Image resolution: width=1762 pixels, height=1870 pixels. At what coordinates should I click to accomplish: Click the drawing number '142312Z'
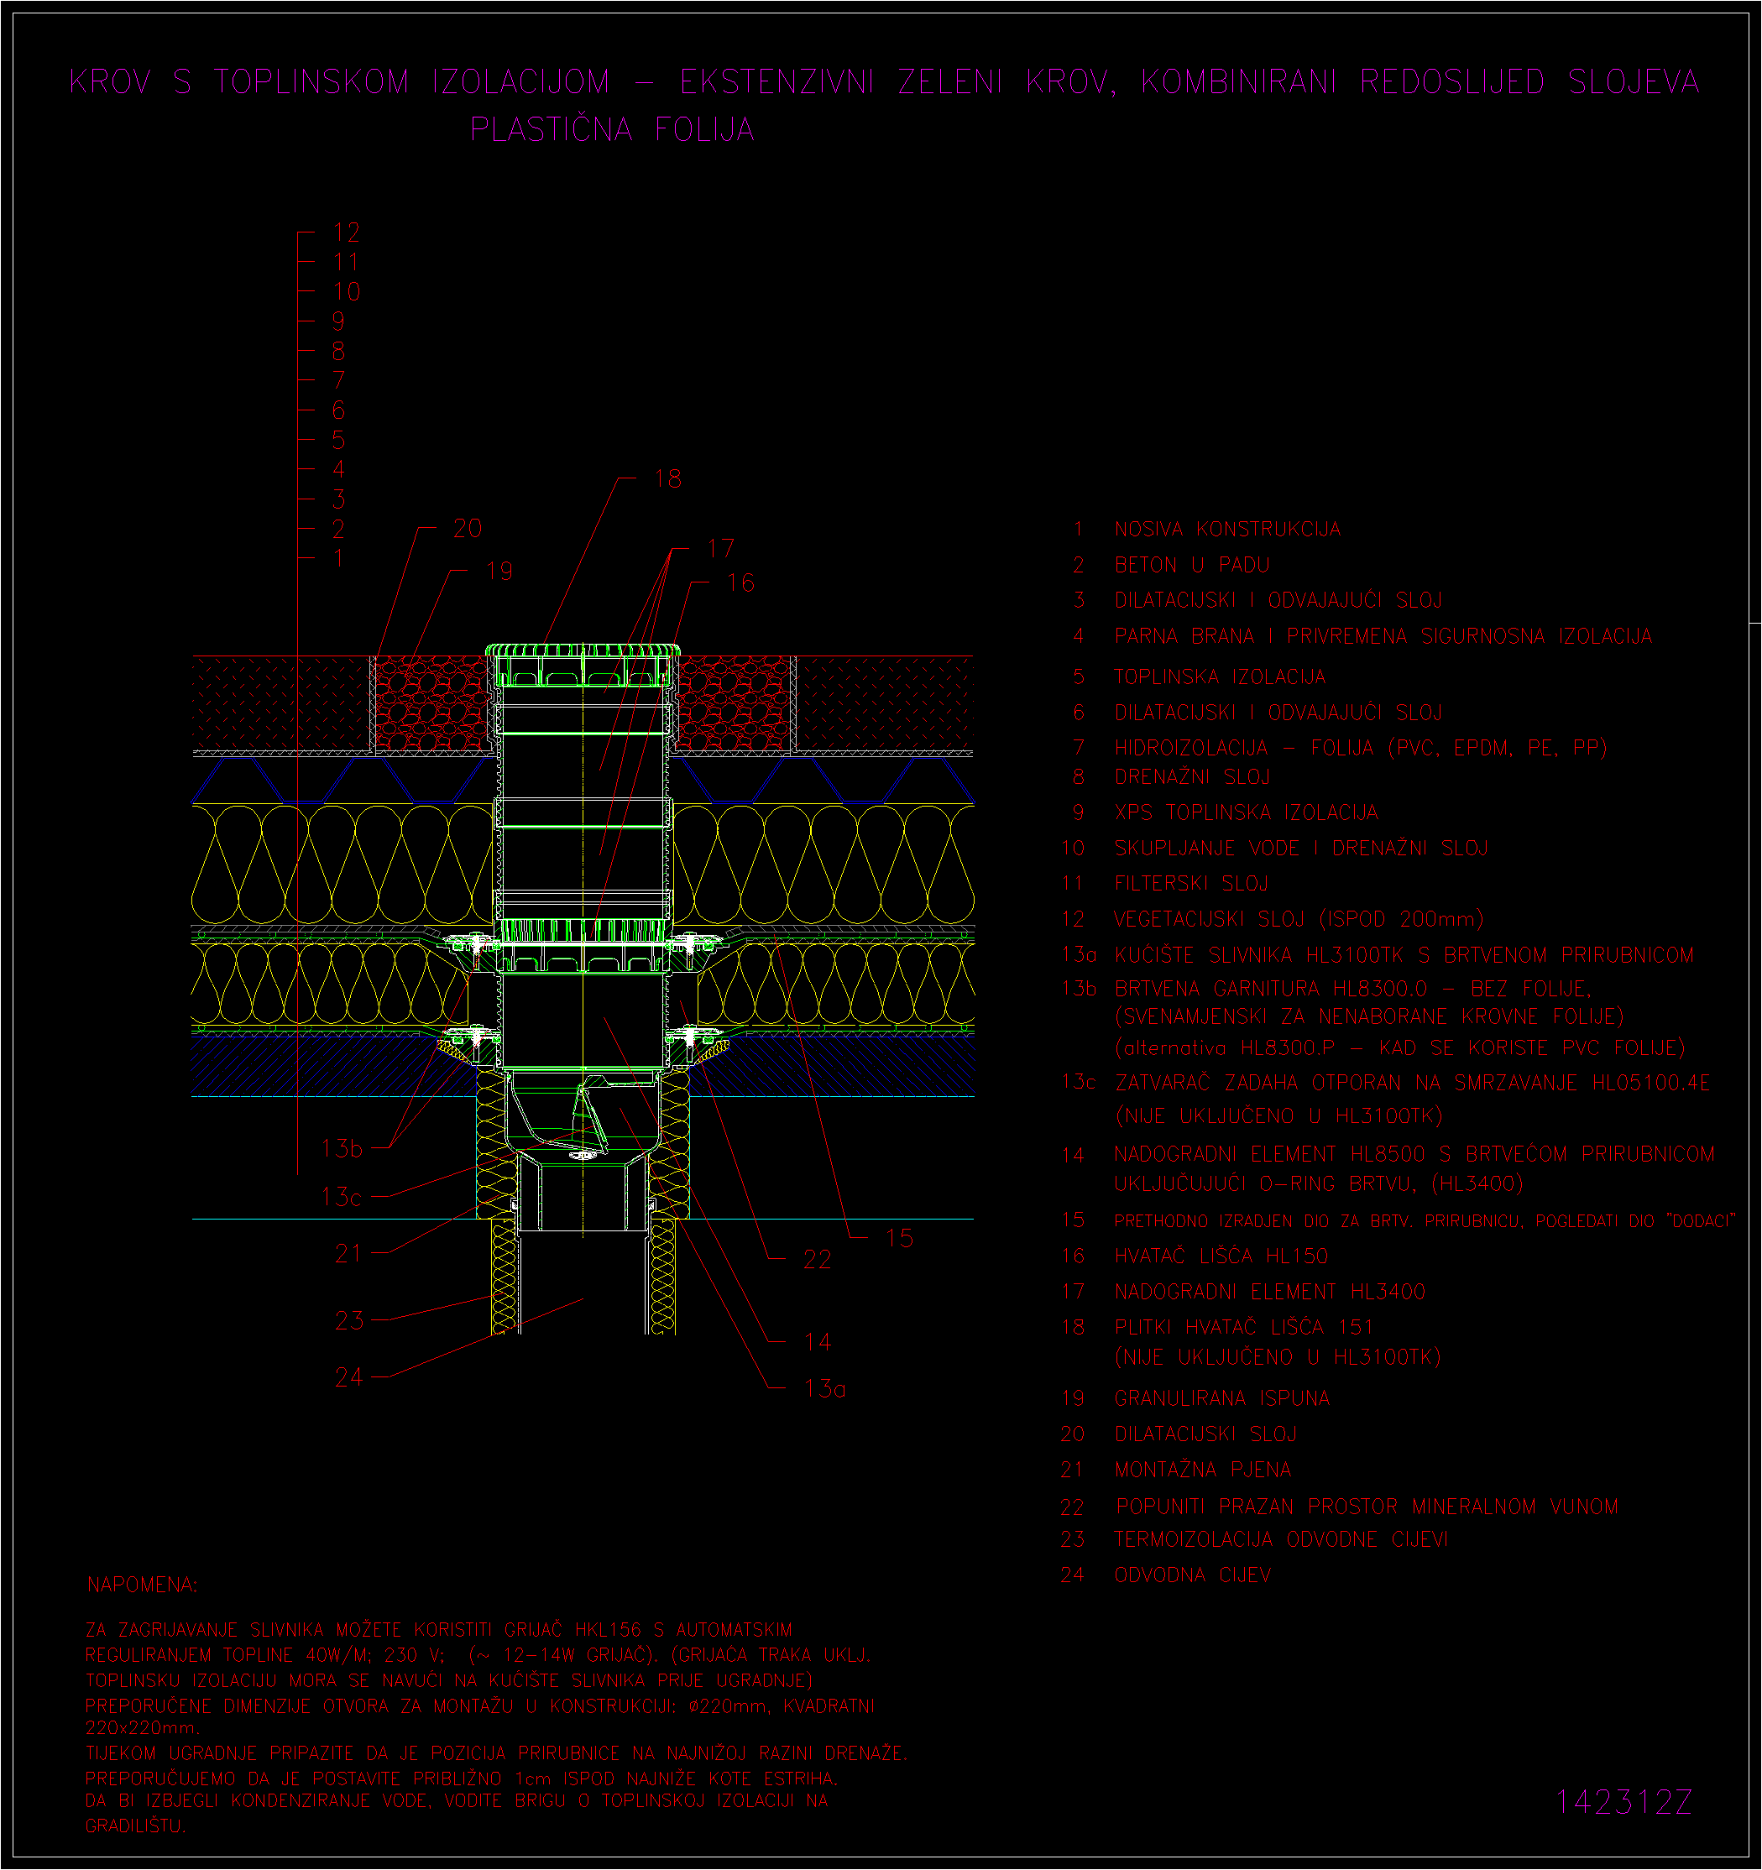(x=1623, y=1802)
